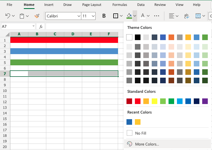Click the Paste clipboard icon

point(22,16)
